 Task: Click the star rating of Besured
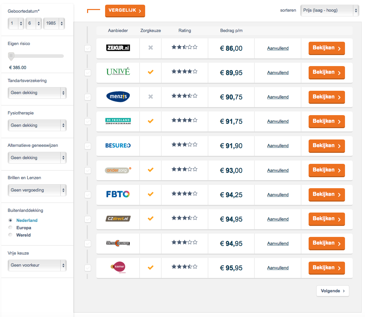(x=185, y=144)
